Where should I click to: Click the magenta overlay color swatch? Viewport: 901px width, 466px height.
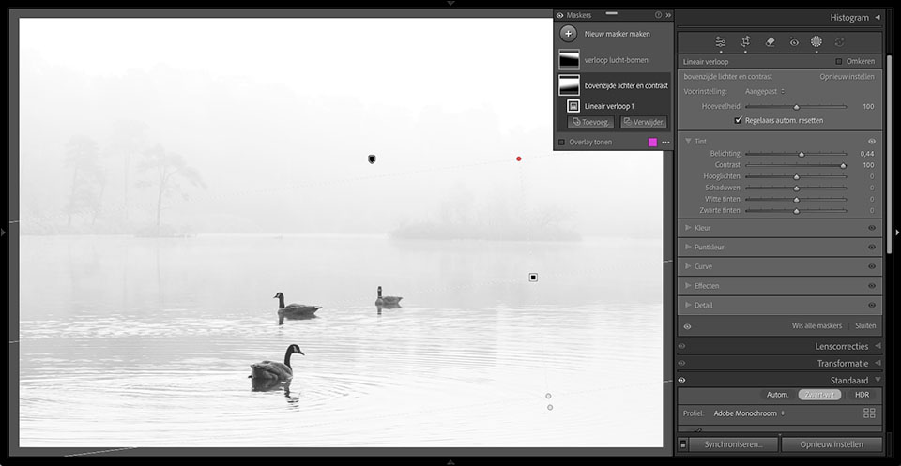pos(652,143)
